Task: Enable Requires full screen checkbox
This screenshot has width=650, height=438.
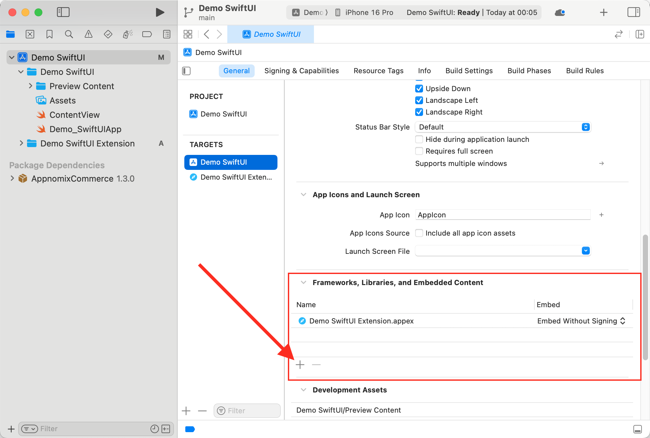Action: [x=419, y=151]
